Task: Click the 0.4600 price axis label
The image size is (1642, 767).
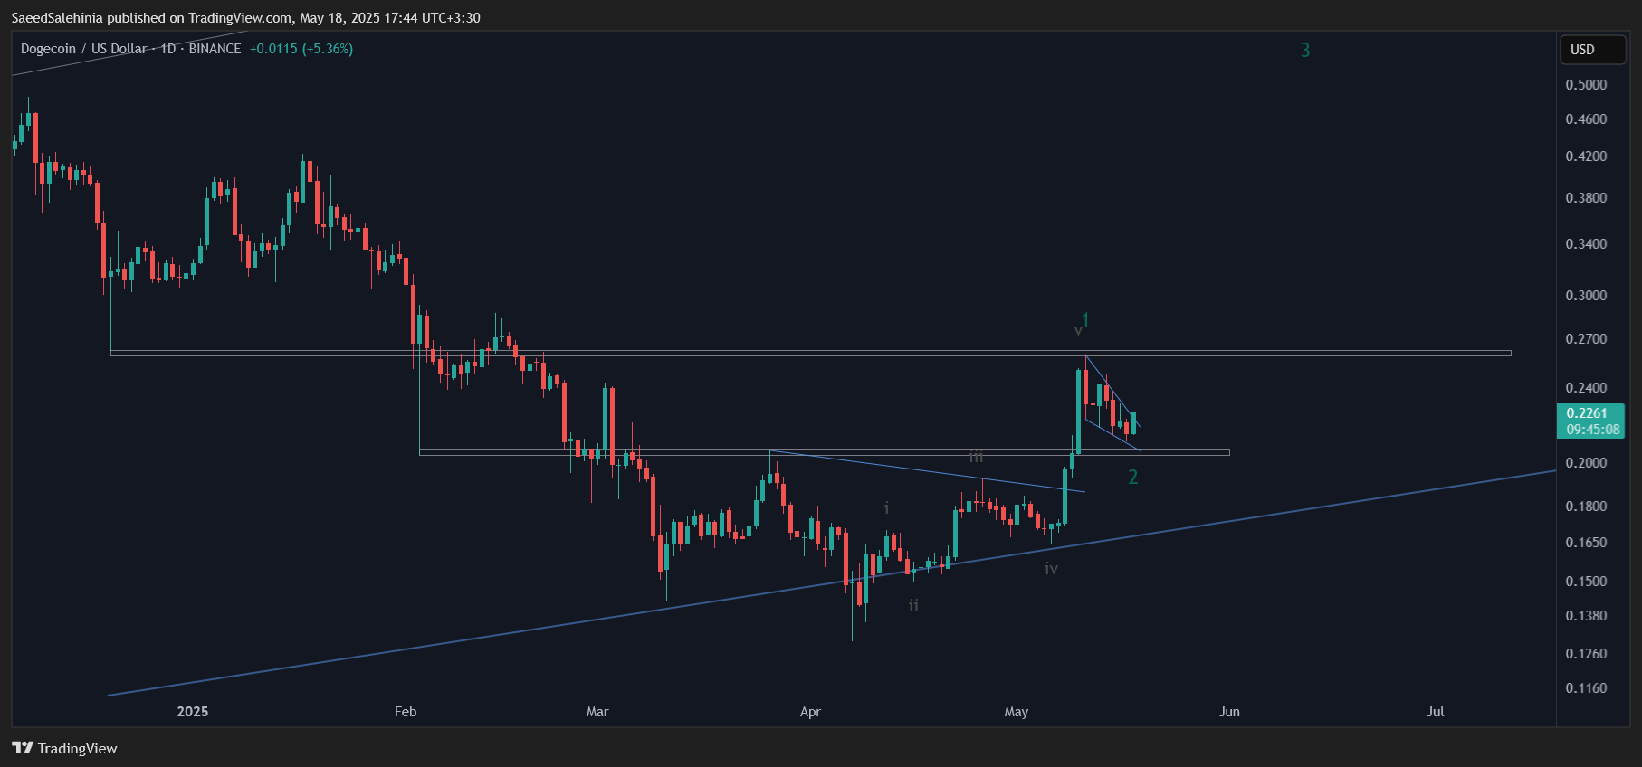Action: point(1586,119)
